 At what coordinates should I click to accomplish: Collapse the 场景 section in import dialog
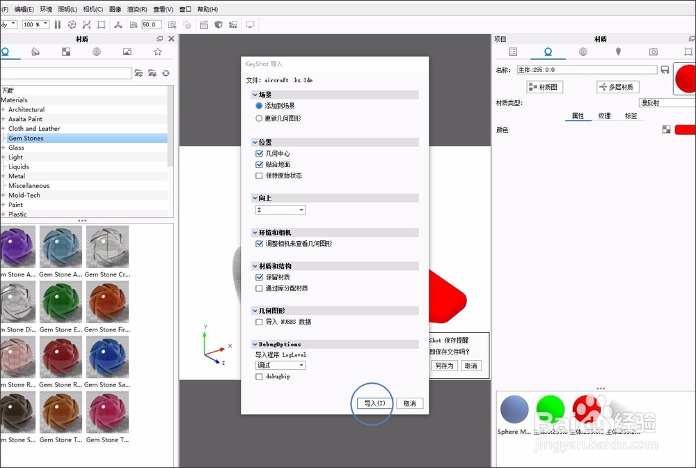tap(335, 95)
